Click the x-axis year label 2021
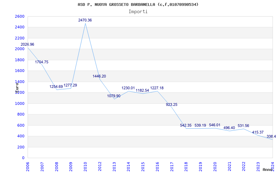The image size is (276, 173). click(x=229, y=166)
